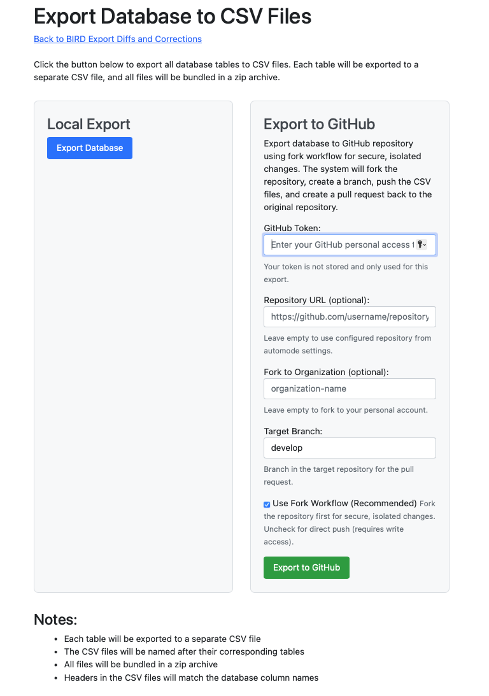Screen dimensions: 489x696
Task: Click the Export to GitHub section heading
Action: tap(320, 124)
